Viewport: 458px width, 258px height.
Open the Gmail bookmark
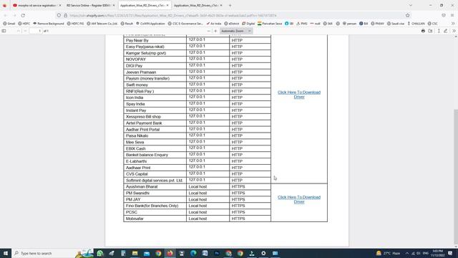[9, 24]
